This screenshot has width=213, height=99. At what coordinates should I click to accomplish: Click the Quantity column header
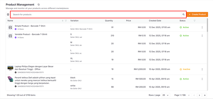pos(109,21)
